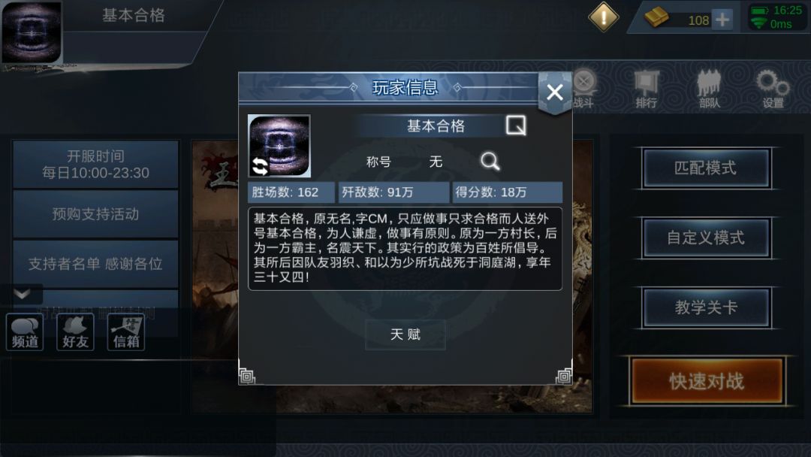
Task: Start 快速对战 quick battle
Action: coord(707,381)
